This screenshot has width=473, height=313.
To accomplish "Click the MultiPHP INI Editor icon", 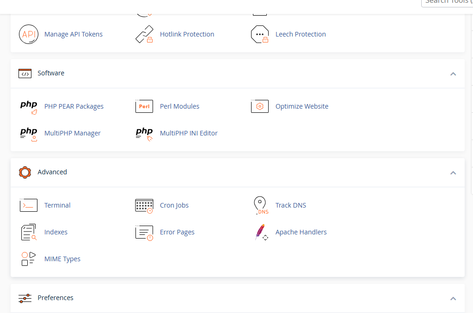I will coord(144,134).
